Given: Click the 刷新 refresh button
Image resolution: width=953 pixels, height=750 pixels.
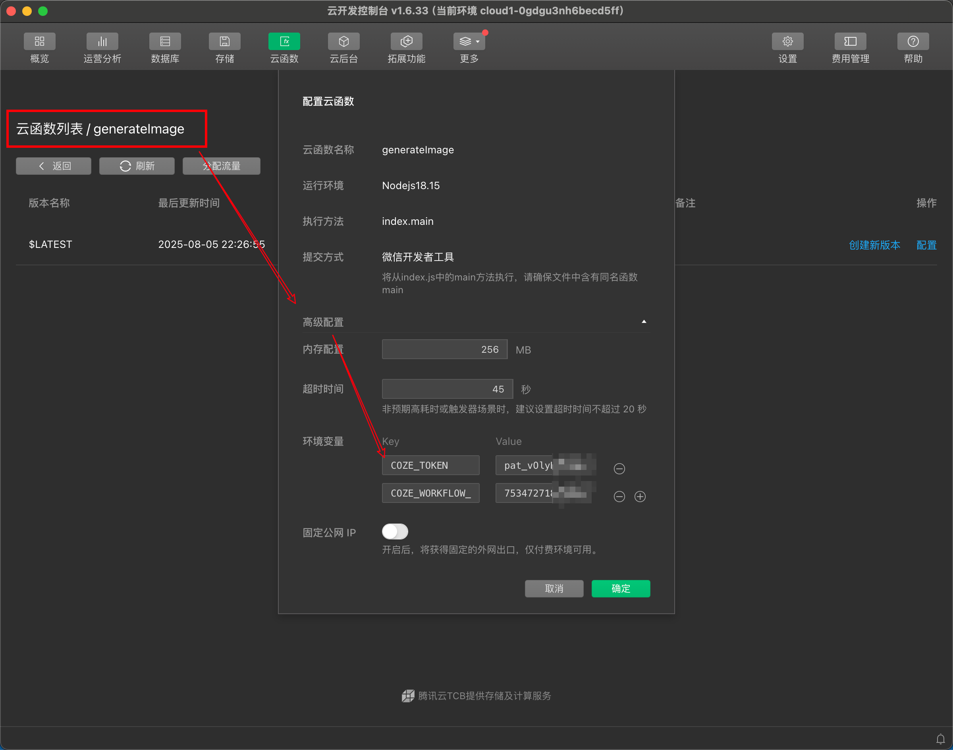Looking at the screenshot, I should pos(137,166).
